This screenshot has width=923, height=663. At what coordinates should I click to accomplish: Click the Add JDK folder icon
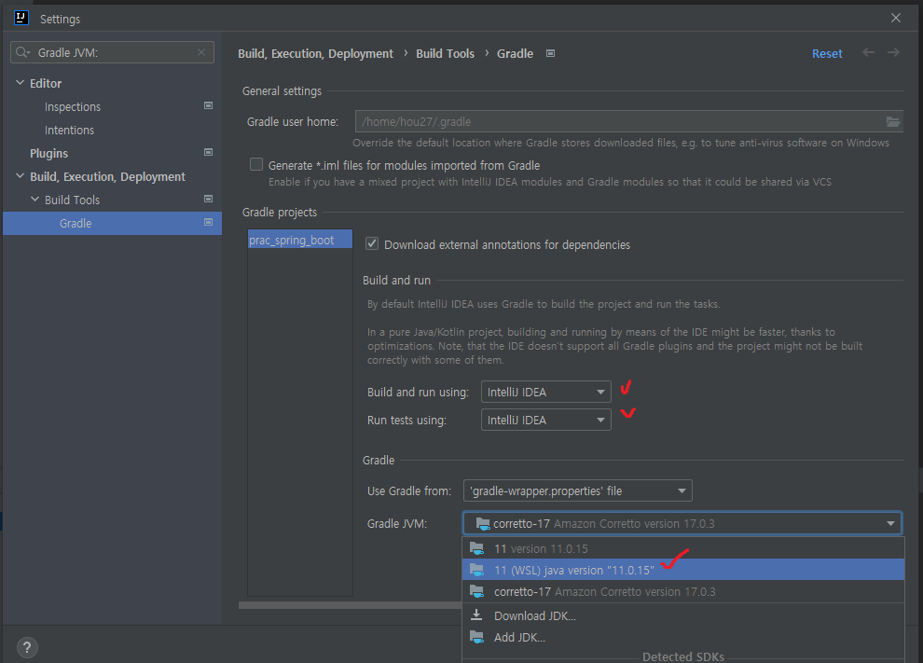[476, 637]
